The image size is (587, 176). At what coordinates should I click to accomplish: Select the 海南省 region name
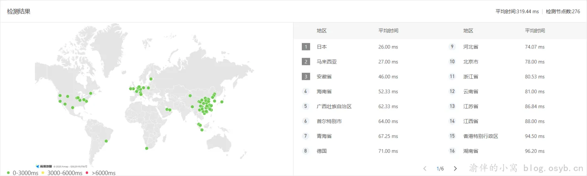(x=324, y=92)
